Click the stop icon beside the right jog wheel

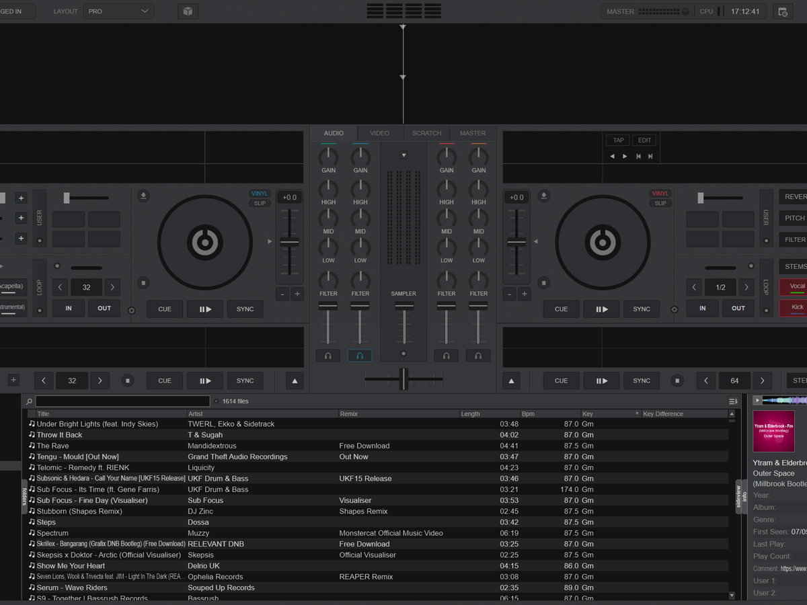pyautogui.click(x=544, y=283)
